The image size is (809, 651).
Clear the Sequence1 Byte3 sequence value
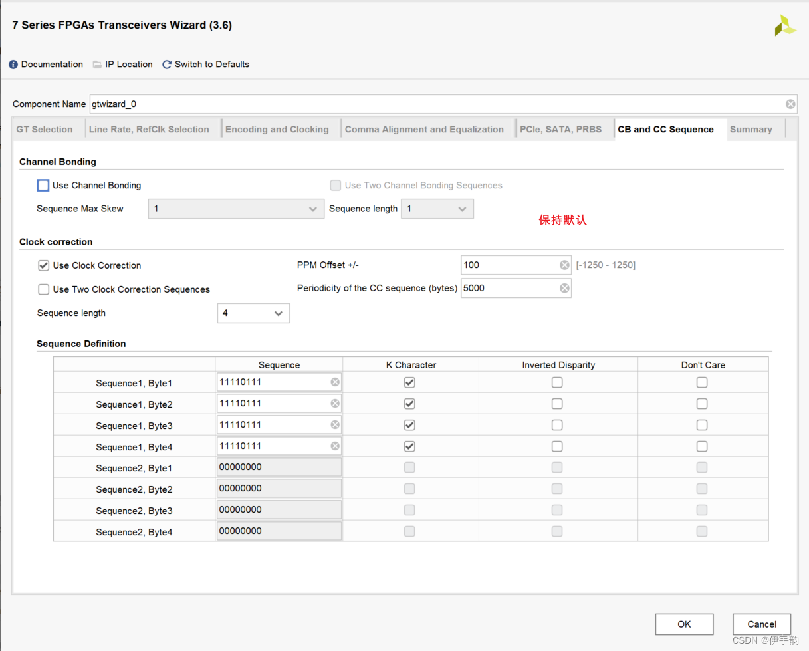pos(335,425)
